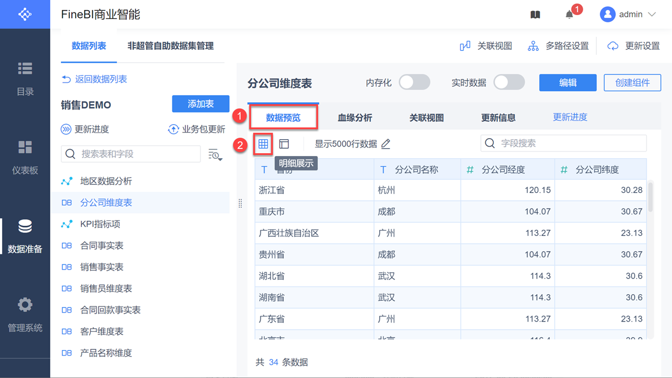Viewport: 672px width, 378px height.
Task: Toggle the 内存化 switch
Action: click(414, 82)
